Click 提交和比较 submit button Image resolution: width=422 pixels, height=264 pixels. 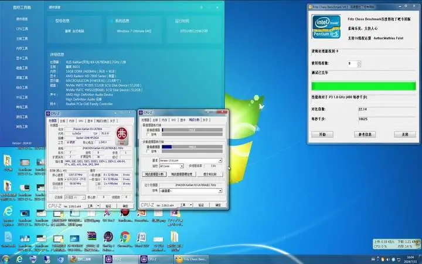pyautogui.click(x=210, y=174)
